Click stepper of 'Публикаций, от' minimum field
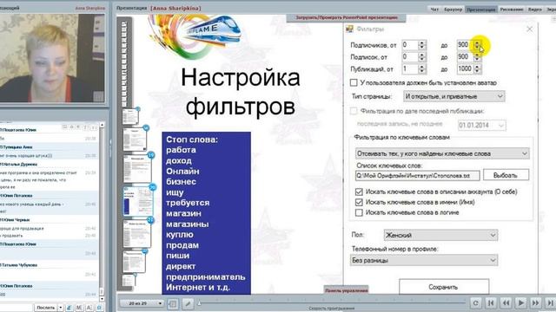The height and width of the screenshot is (312, 556). click(x=421, y=69)
